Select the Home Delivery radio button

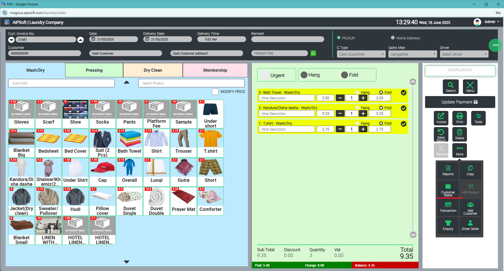[393, 38]
